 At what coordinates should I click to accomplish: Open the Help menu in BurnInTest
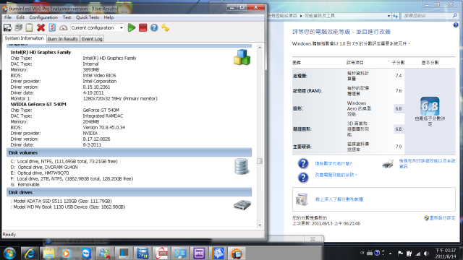coord(109,17)
